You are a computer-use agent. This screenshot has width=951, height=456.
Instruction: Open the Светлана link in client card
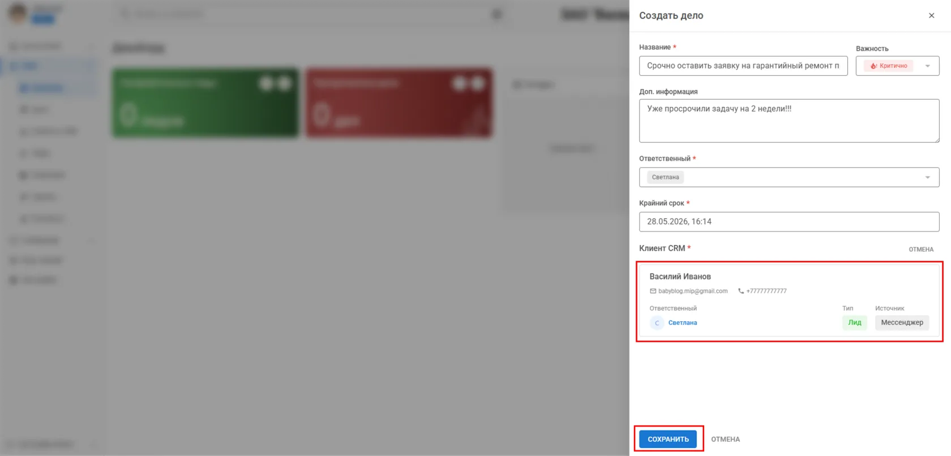point(683,323)
